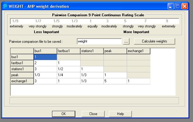Screen dimensions: 193x122
Task: Click the Close button at bottom
Action: [x=93, y=114]
